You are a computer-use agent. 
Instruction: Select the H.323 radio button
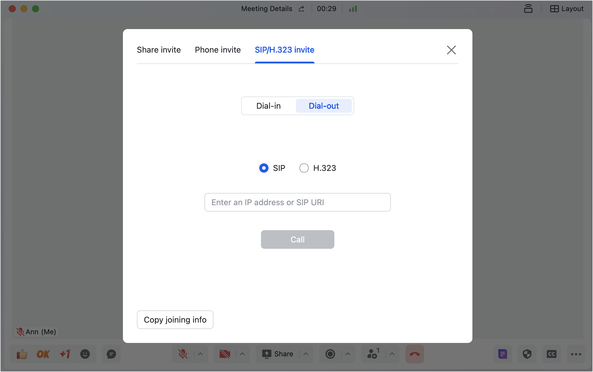[x=304, y=168]
